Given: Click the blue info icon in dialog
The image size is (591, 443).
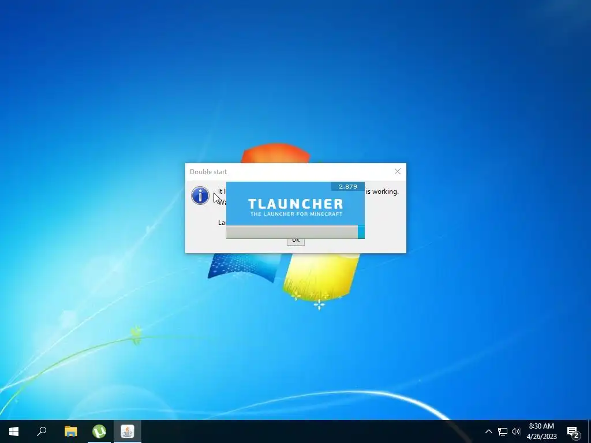Looking at the screenshot, I should (200, 196).
